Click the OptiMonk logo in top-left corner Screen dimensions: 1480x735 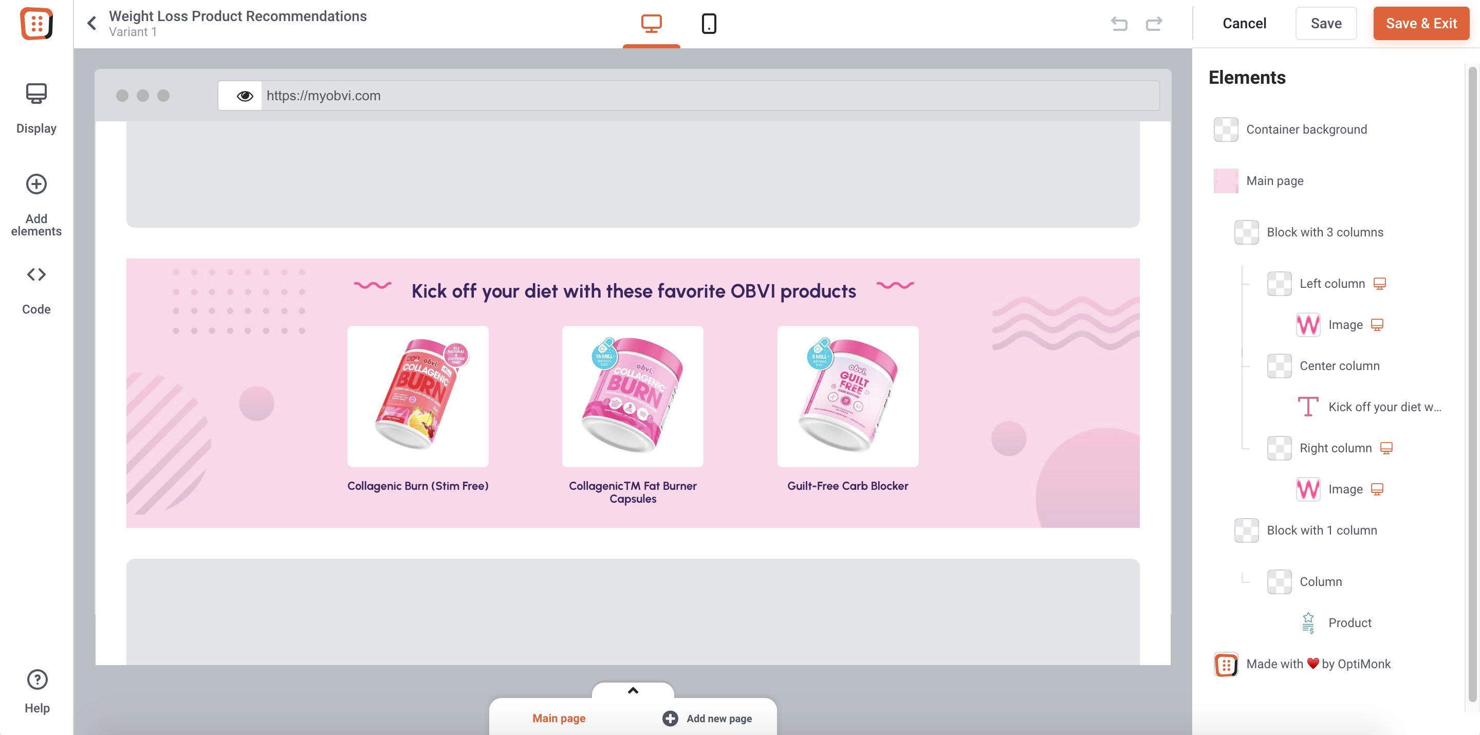pyautogui.click(x=36, y=24)
